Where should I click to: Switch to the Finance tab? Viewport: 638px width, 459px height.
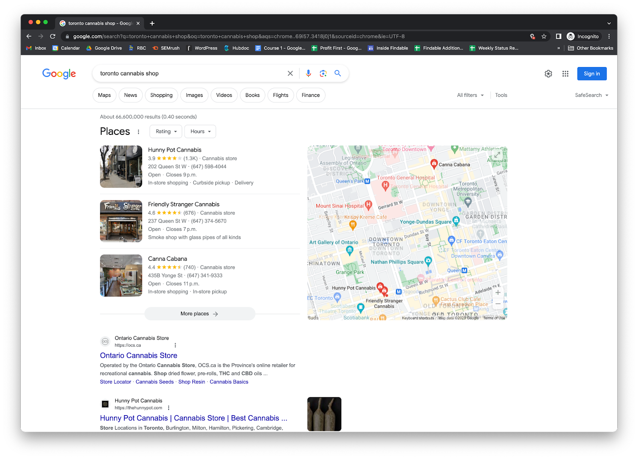point(311,95)
